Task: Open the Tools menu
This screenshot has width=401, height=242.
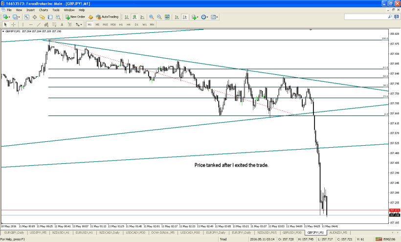Action: tap(56, 10)
